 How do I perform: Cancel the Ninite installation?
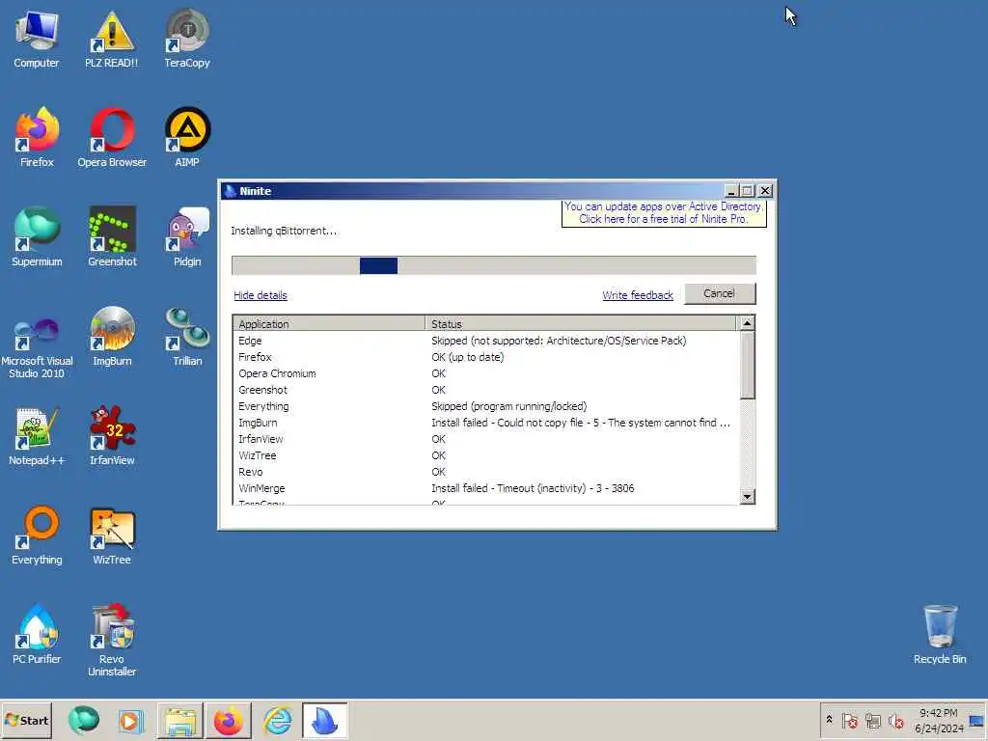click(x=720, y=293)
